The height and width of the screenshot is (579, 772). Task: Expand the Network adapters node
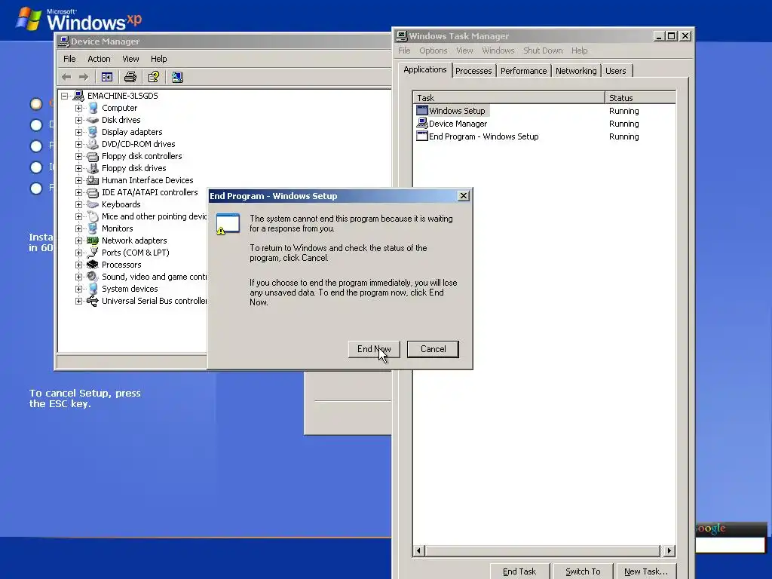[x=78, y=240]
